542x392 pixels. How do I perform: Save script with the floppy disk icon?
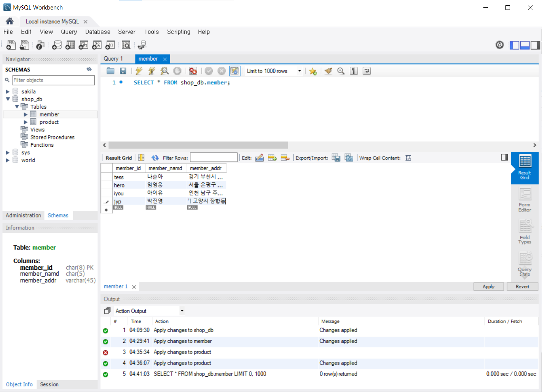coord(123,71)
